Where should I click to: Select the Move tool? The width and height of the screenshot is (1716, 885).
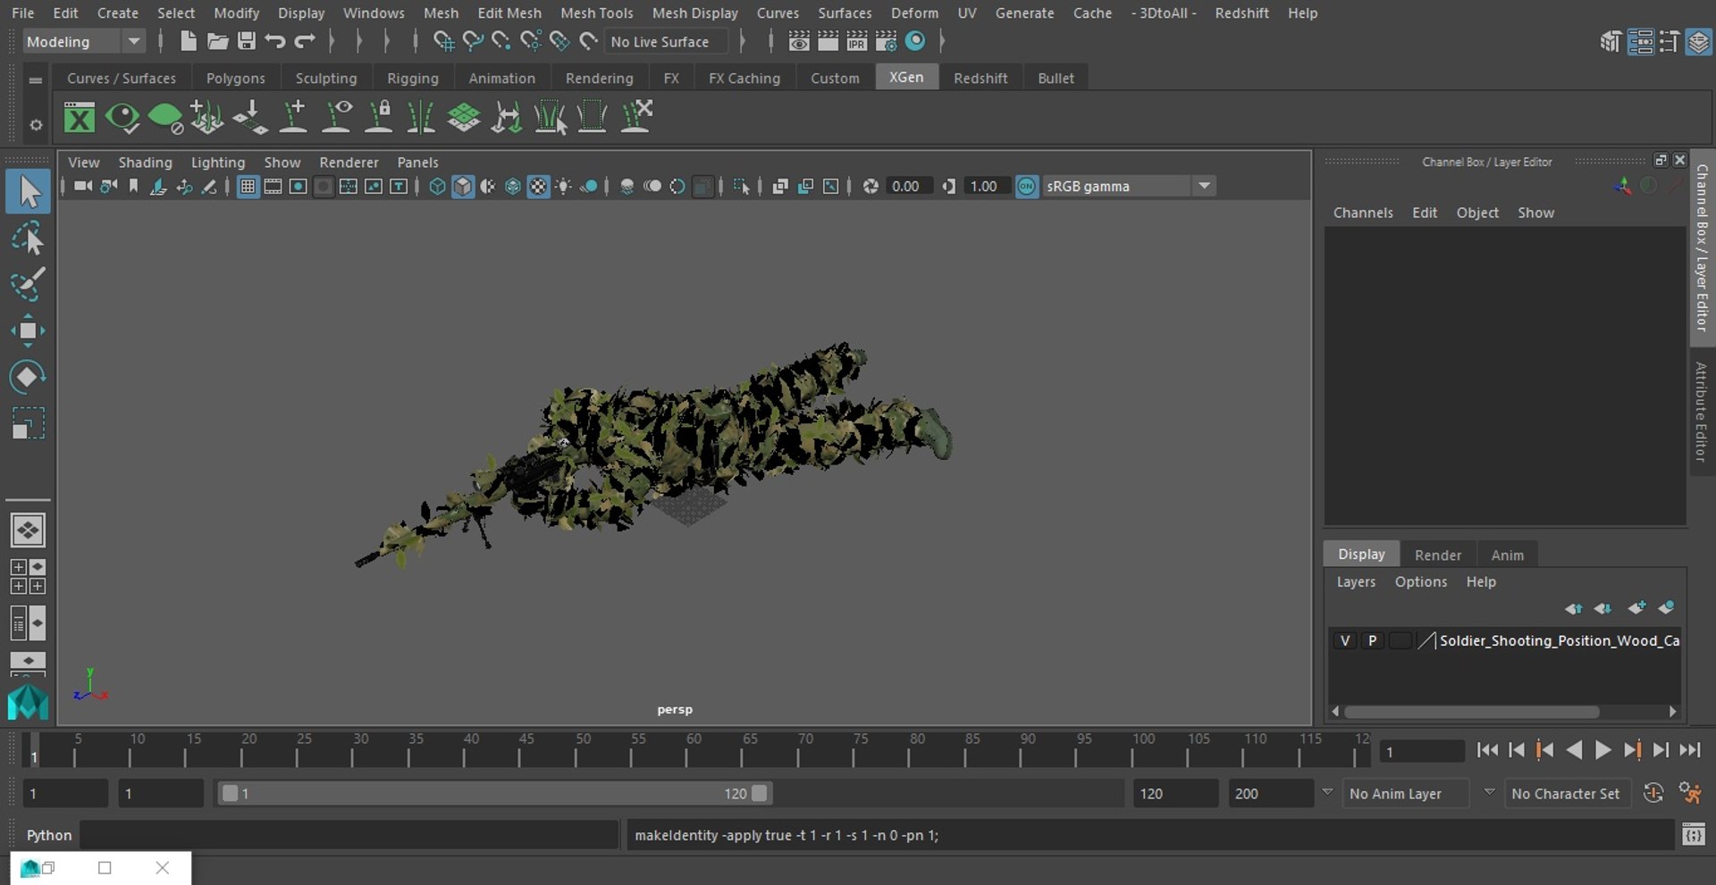coord(28,330)
